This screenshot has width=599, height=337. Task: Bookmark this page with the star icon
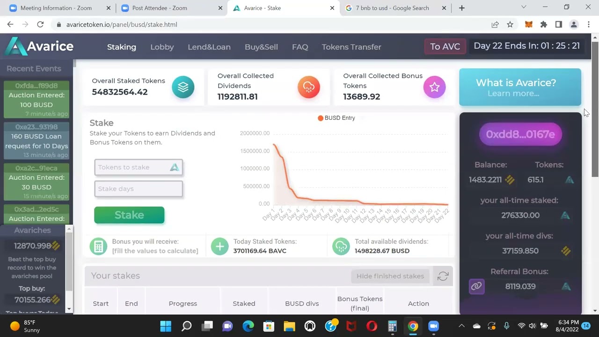(510, 24)
